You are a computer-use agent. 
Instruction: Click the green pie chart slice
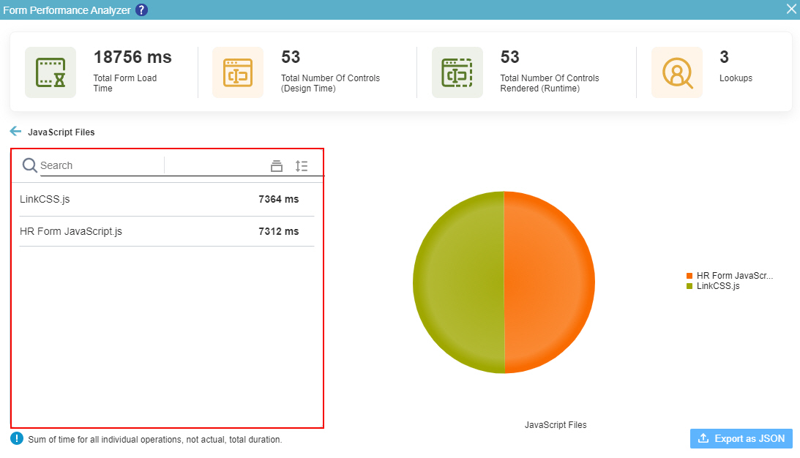459,282
